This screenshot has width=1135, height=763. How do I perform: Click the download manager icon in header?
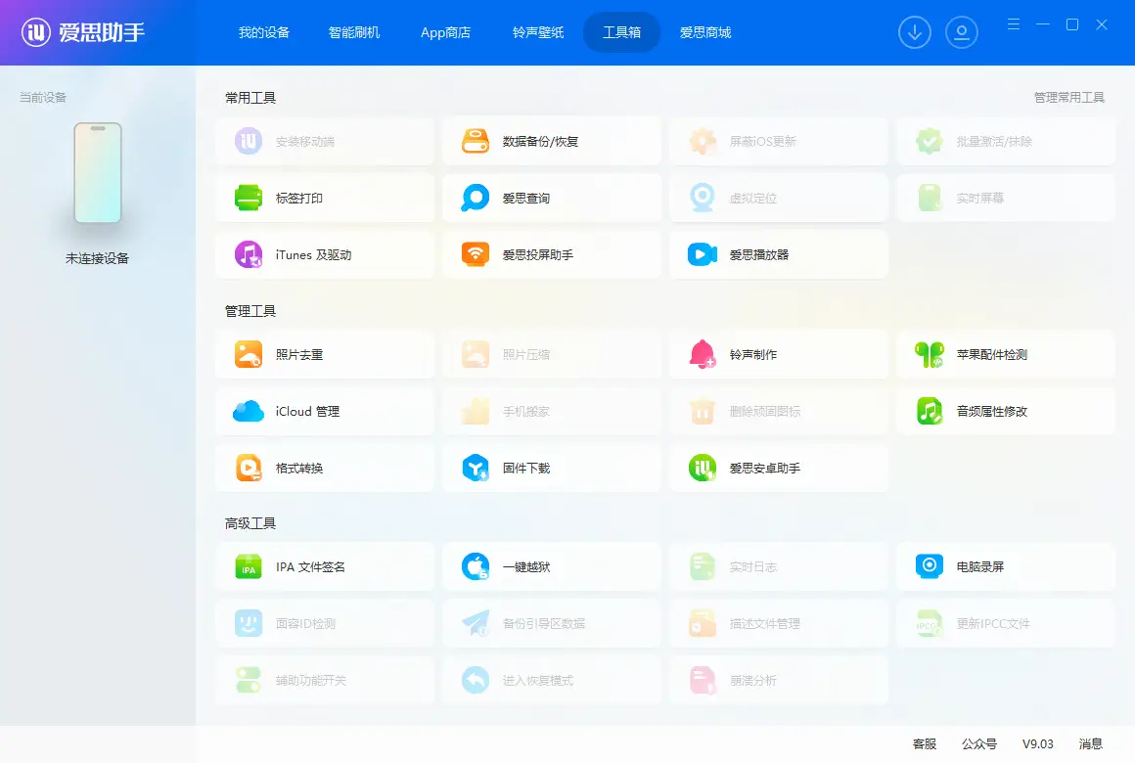tap(915, 32)
